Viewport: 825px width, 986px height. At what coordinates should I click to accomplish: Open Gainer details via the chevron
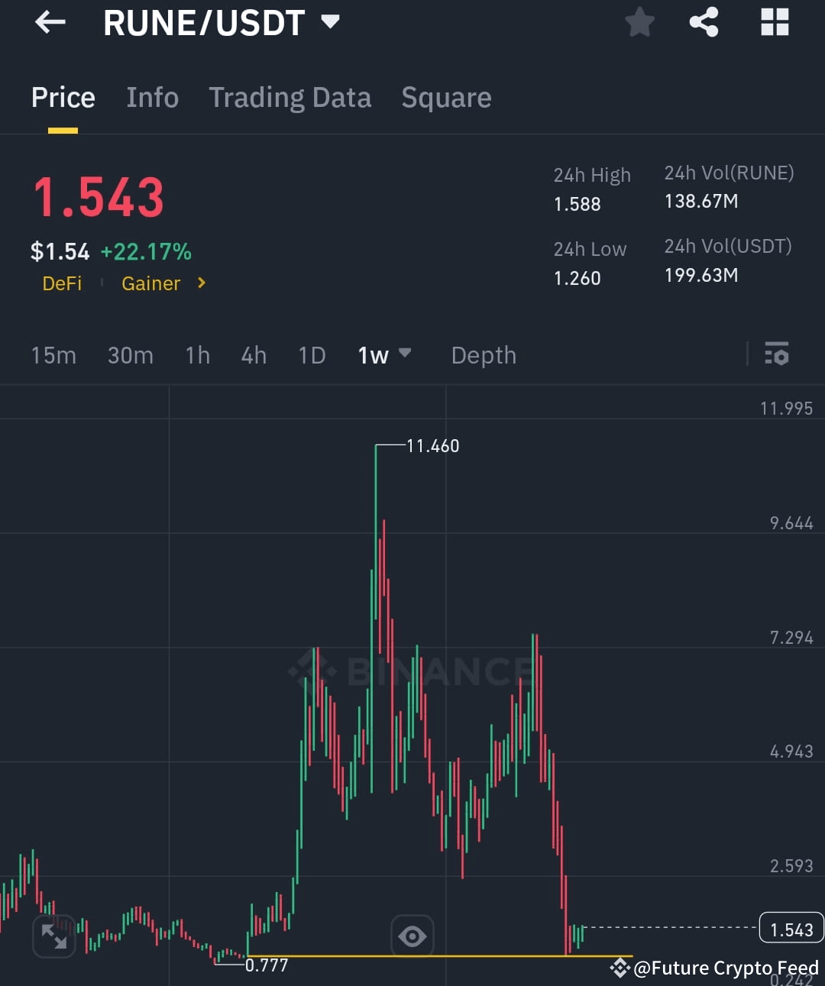click(200, 283)
